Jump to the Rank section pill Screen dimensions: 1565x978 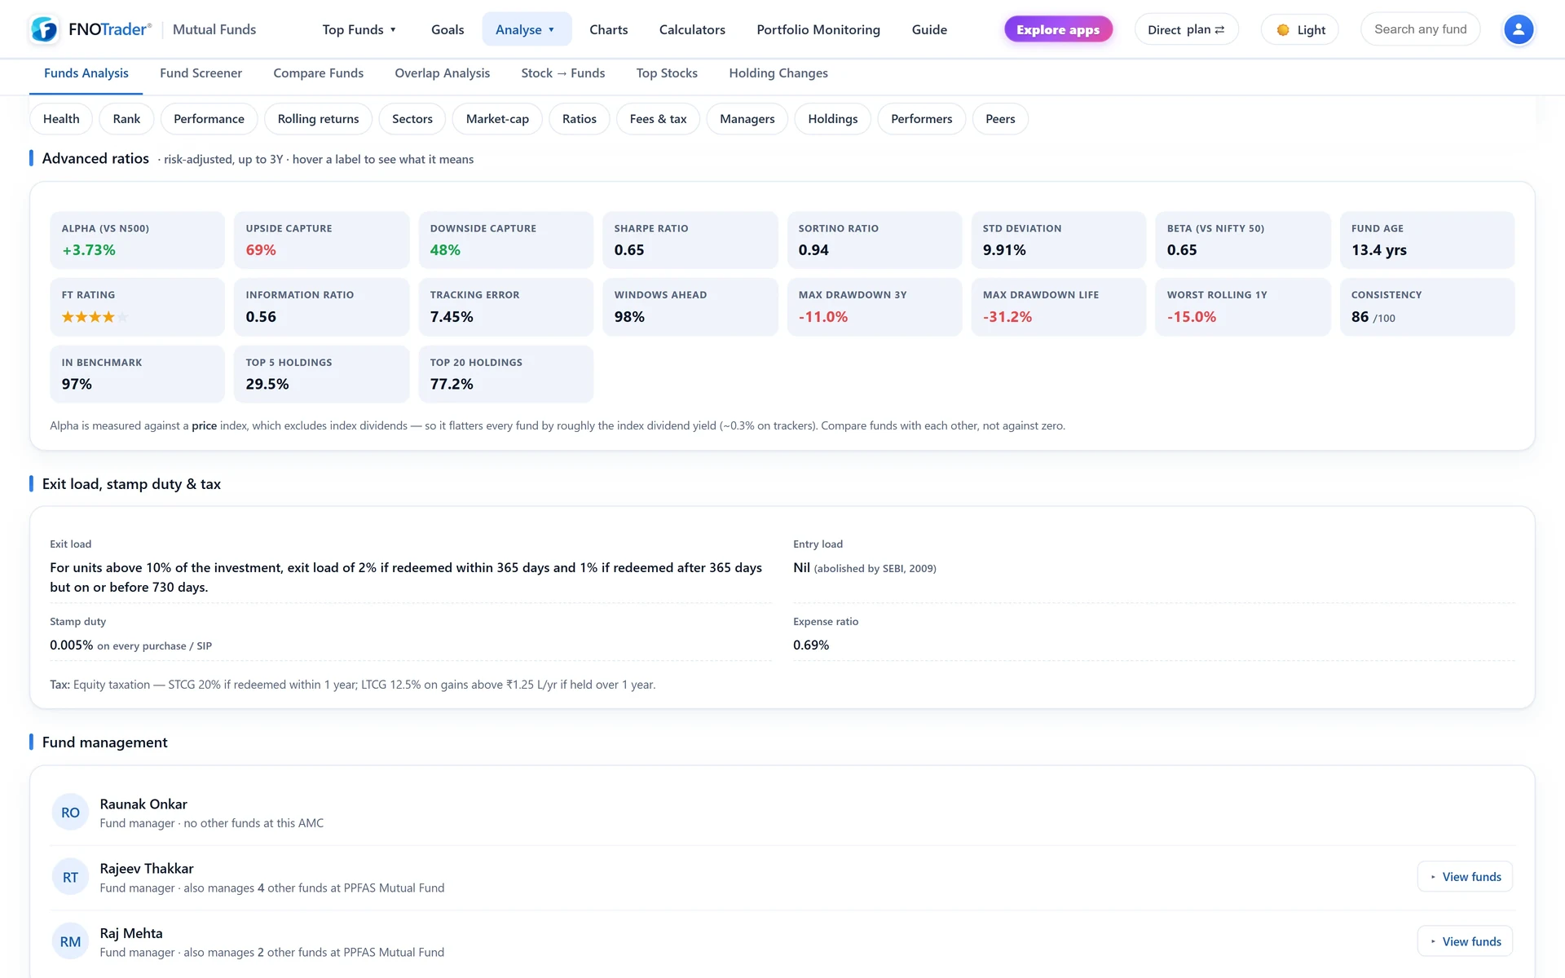(x=126, y=119)
